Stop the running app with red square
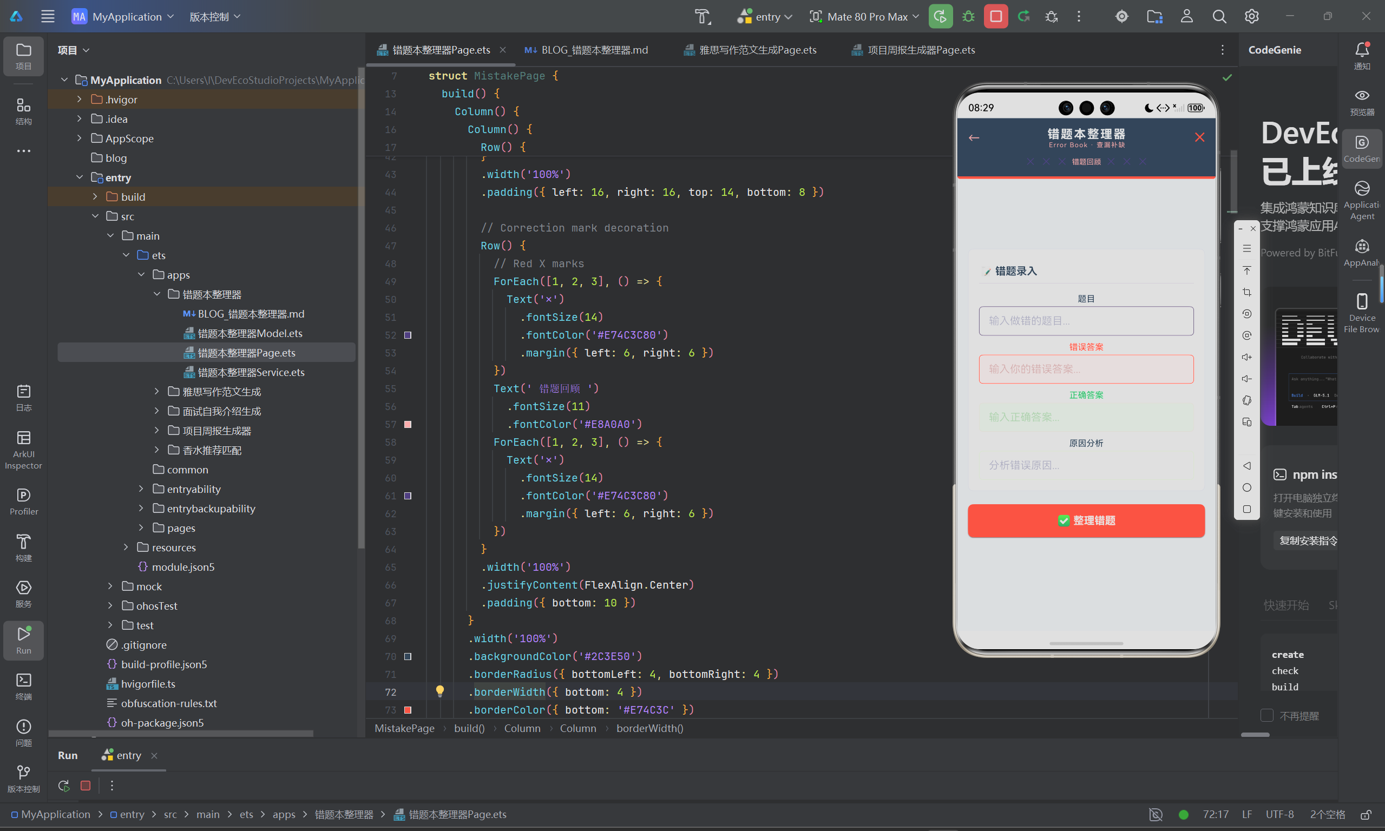Viewport: 1385px width, 831px height. point(996,17)
